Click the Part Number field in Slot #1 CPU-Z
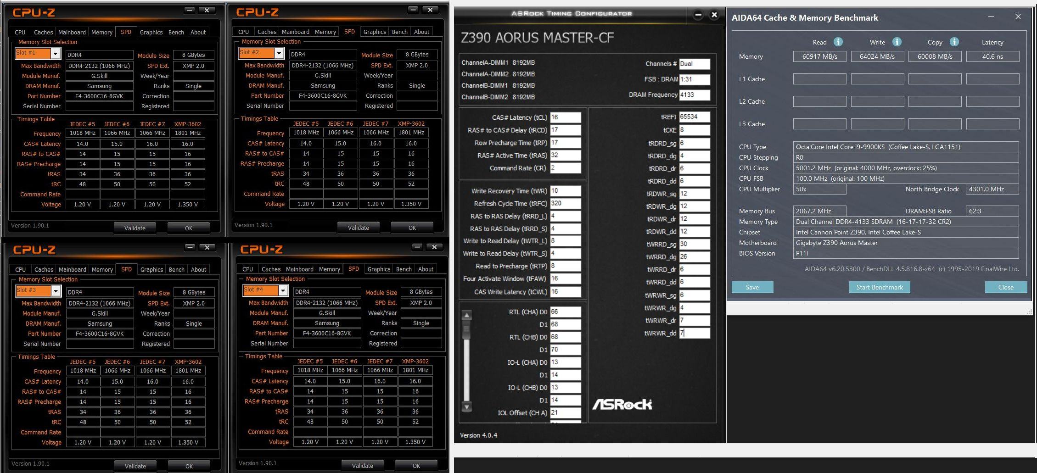The height and width of the screenshot is (473, 1037). [x=99, y=96]
